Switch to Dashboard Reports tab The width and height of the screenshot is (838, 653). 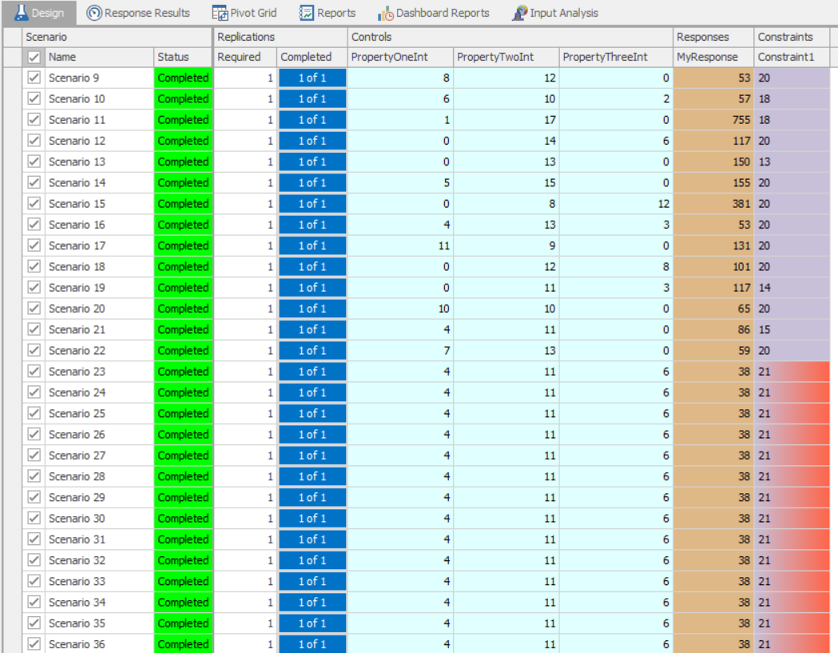point(434,13)
